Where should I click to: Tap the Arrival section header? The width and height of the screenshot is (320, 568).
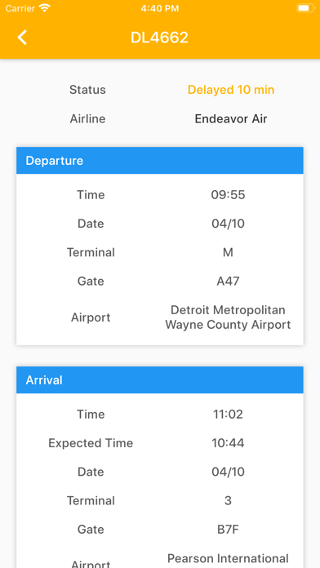pyautogui.click(x=160, y=380)
